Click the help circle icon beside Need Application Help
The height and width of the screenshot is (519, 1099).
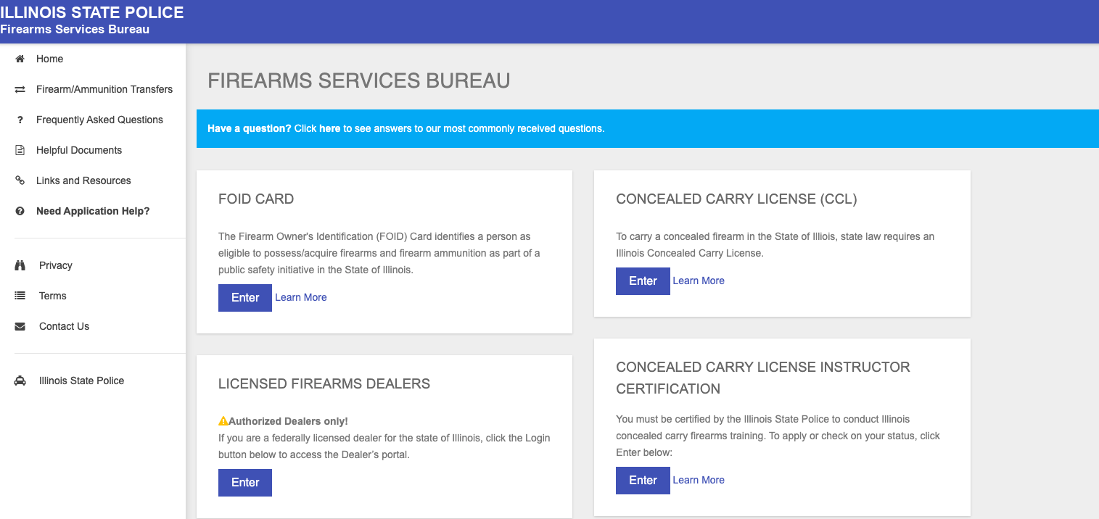(x=20, y=211)
